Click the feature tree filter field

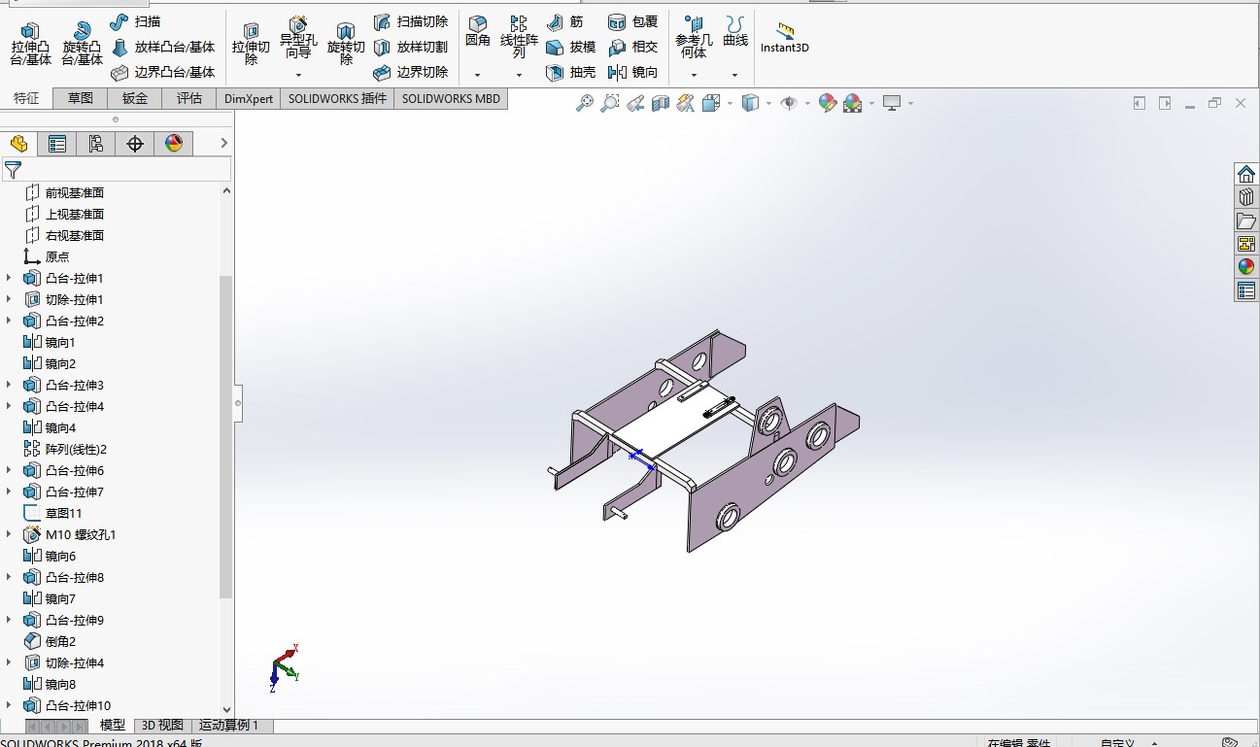click(x=117, y=170)
